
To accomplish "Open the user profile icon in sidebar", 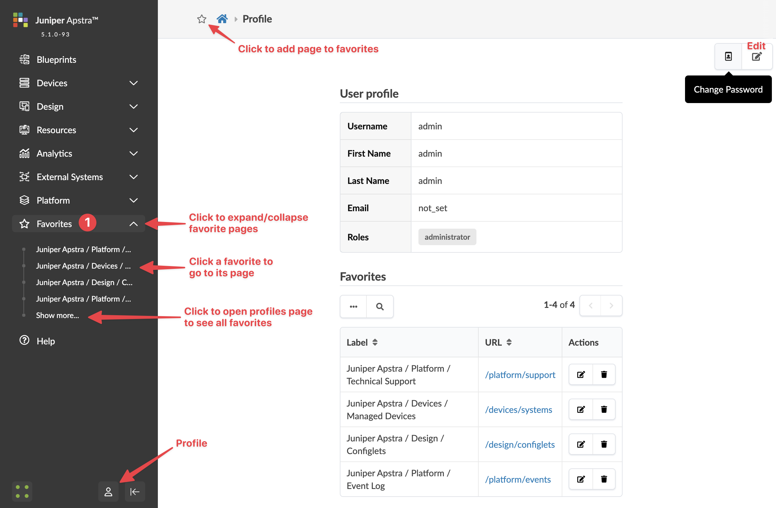I will point(108,492).
